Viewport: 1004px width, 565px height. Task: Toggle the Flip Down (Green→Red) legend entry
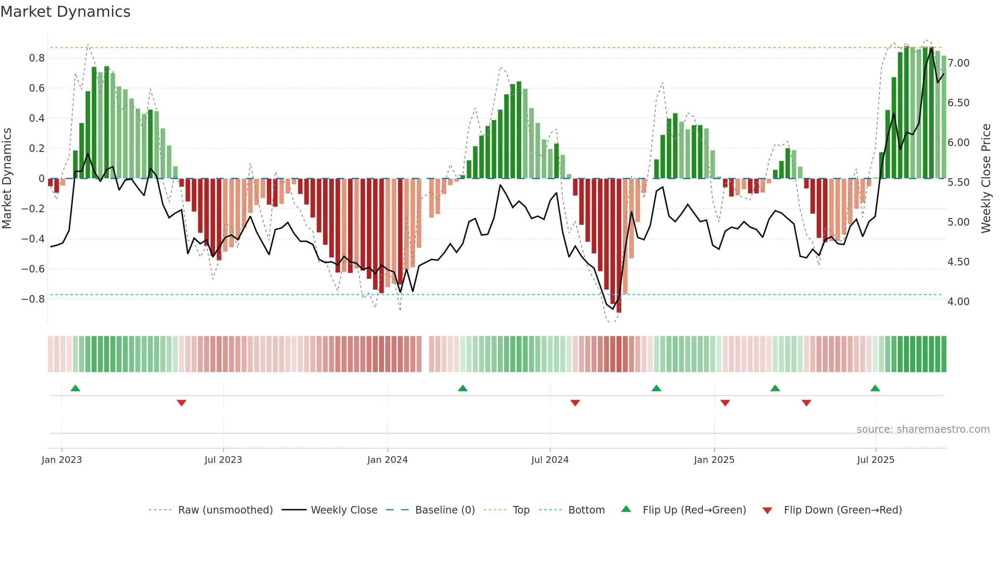[x=832, y=510]
